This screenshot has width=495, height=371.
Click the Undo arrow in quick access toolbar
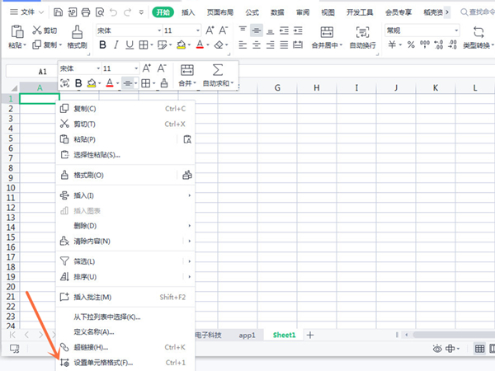point(115,12)
